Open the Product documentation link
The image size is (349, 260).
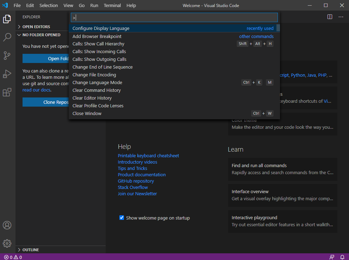142,175
